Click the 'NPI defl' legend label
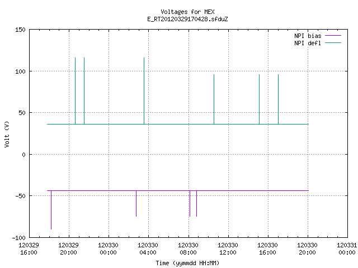358x268 pixels. point(308,43)
